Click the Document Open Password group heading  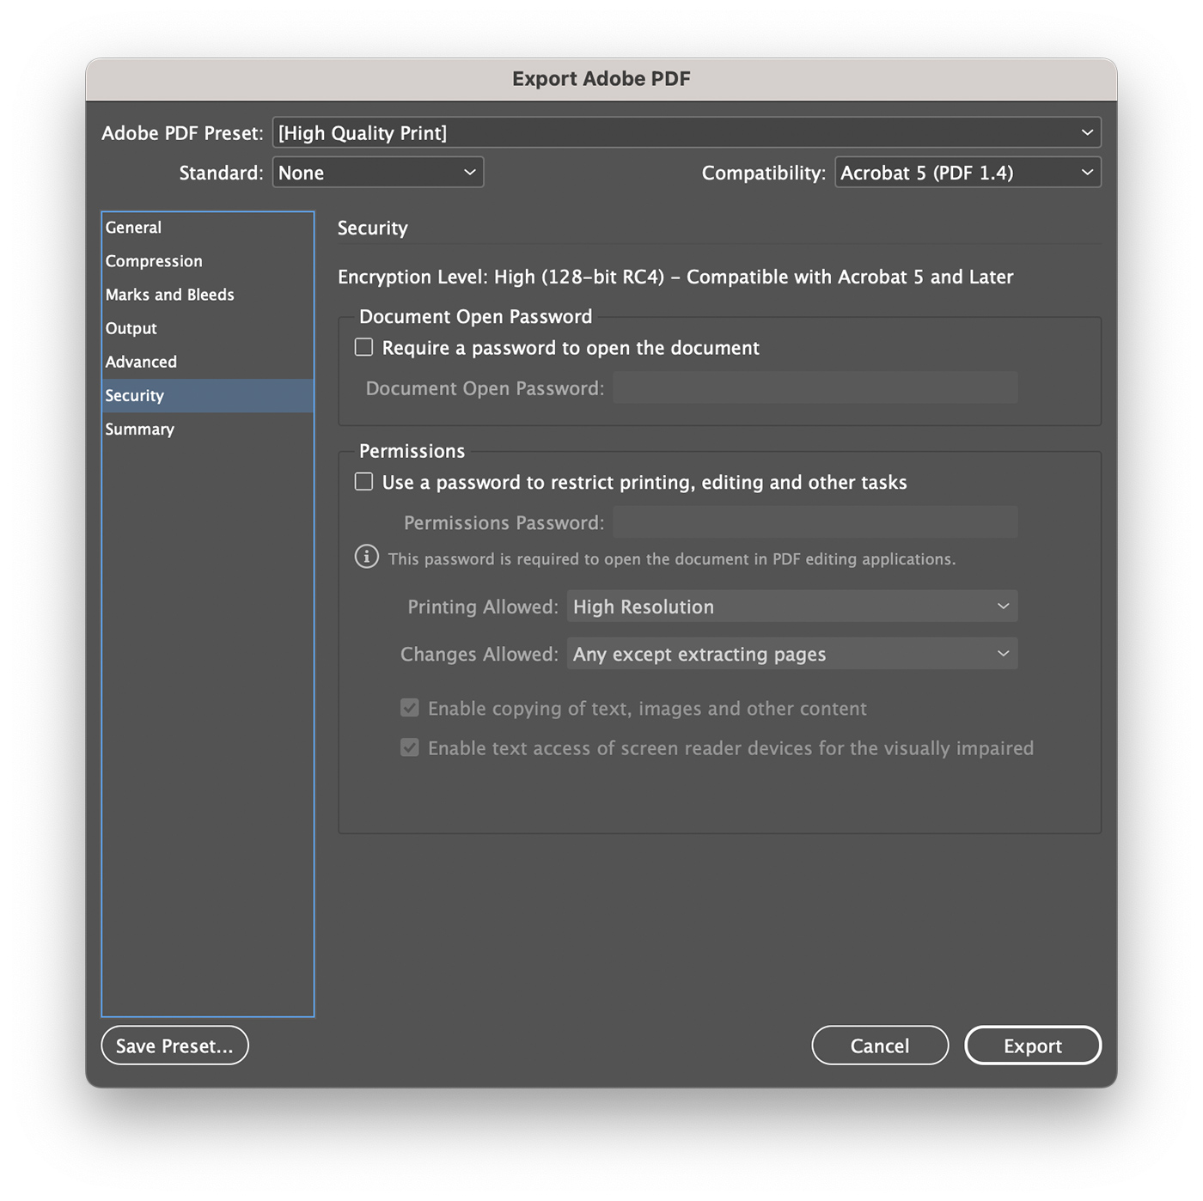point(475,317)
